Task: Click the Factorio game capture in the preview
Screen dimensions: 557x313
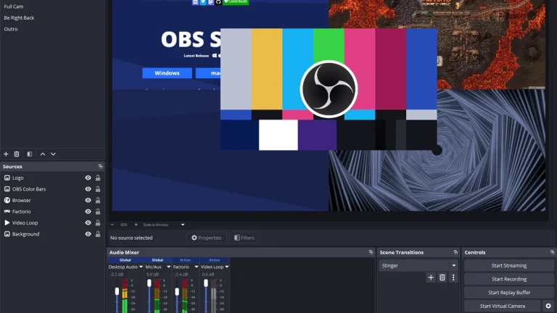Action: pos(490,43)
